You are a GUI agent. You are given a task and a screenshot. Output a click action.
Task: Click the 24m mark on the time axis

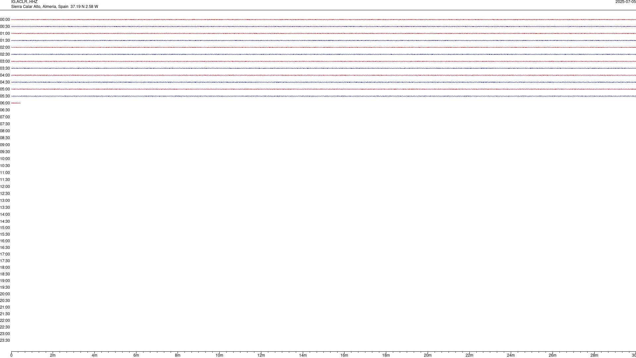pos(511,355)
